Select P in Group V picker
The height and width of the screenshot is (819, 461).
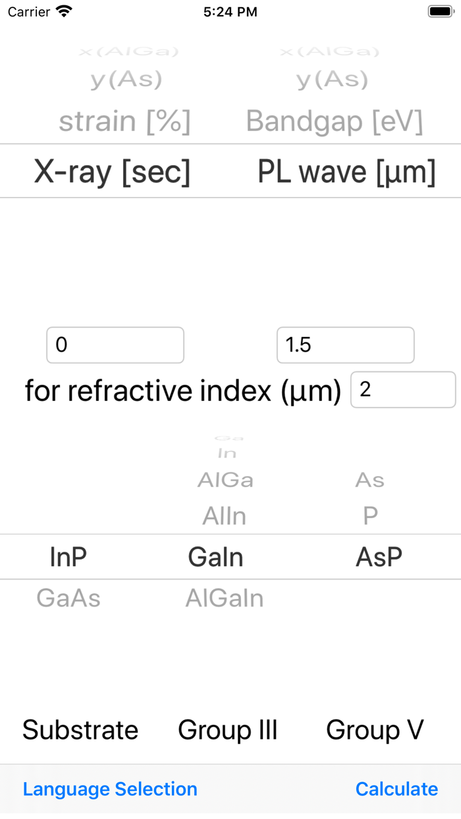[370, 516]
